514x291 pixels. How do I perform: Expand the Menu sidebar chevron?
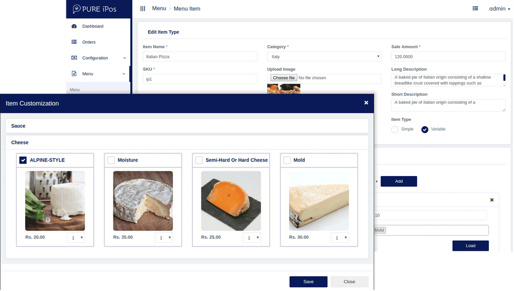(x=124, y=74)
